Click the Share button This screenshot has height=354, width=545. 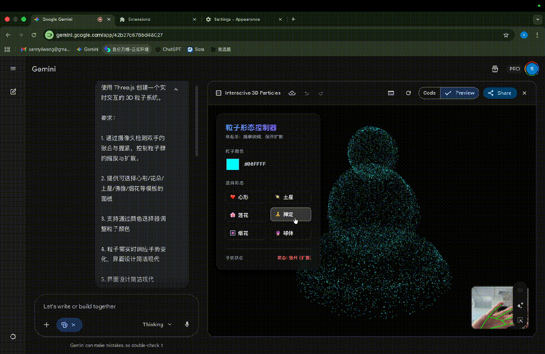click(499, 93)
